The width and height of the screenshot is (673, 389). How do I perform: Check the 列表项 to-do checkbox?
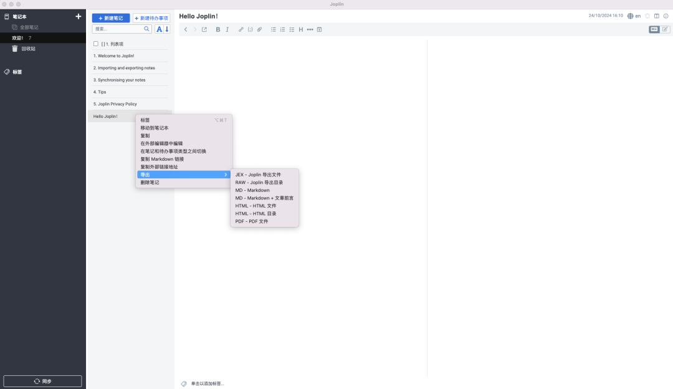pos(96,44)
